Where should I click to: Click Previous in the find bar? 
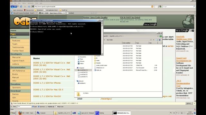coord(42,107)
